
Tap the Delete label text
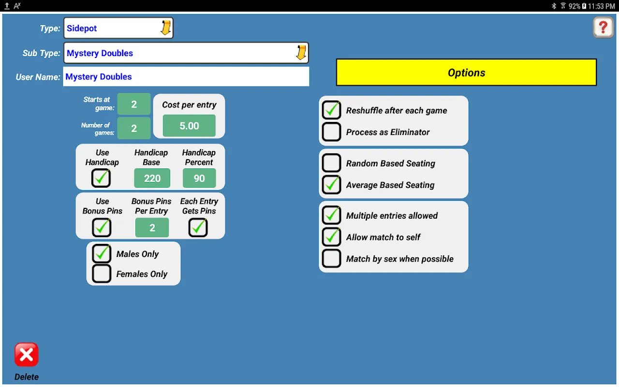(x=27, y=377)
